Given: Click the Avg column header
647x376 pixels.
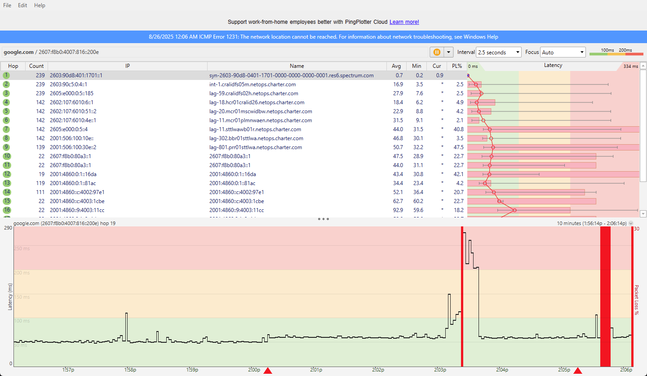Looking at the screenshot, I should pyautogui.click(x=396, y=66).
